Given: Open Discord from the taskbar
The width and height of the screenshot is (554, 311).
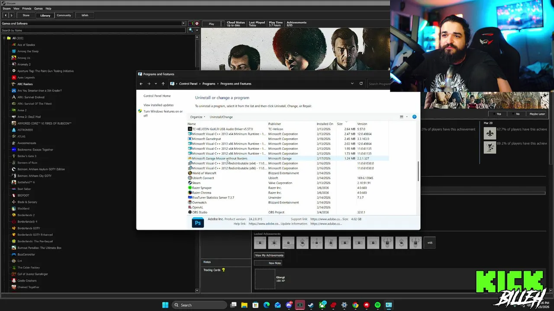Looking at the screenshot, I should click(x=289, y=305).
